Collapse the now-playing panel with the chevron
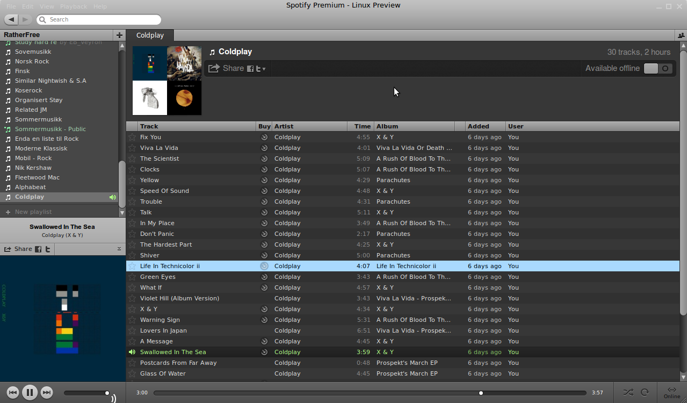Screen dimensions: 687x403 [x=119, y=248]
